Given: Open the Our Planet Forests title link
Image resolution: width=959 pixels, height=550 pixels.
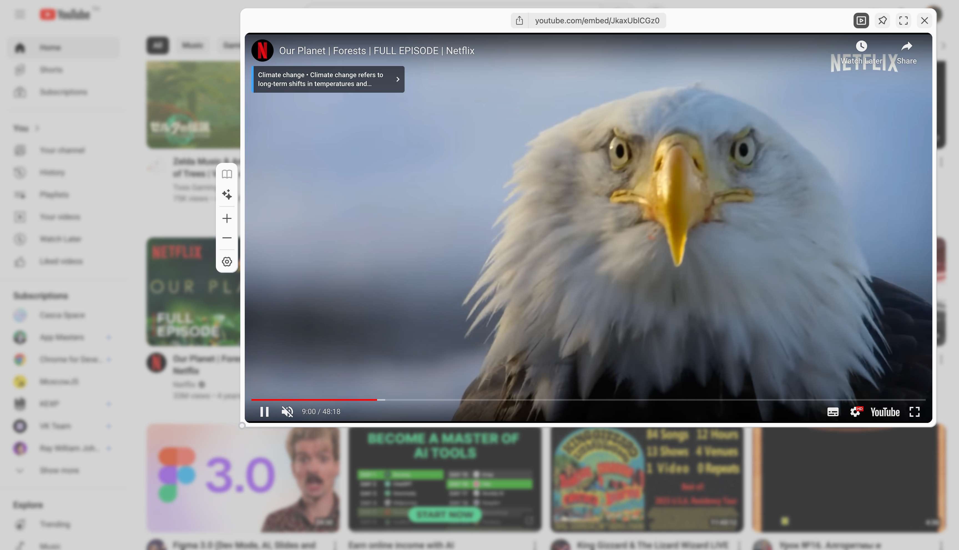Looking at the screenshot, I should tap(376, 51).
